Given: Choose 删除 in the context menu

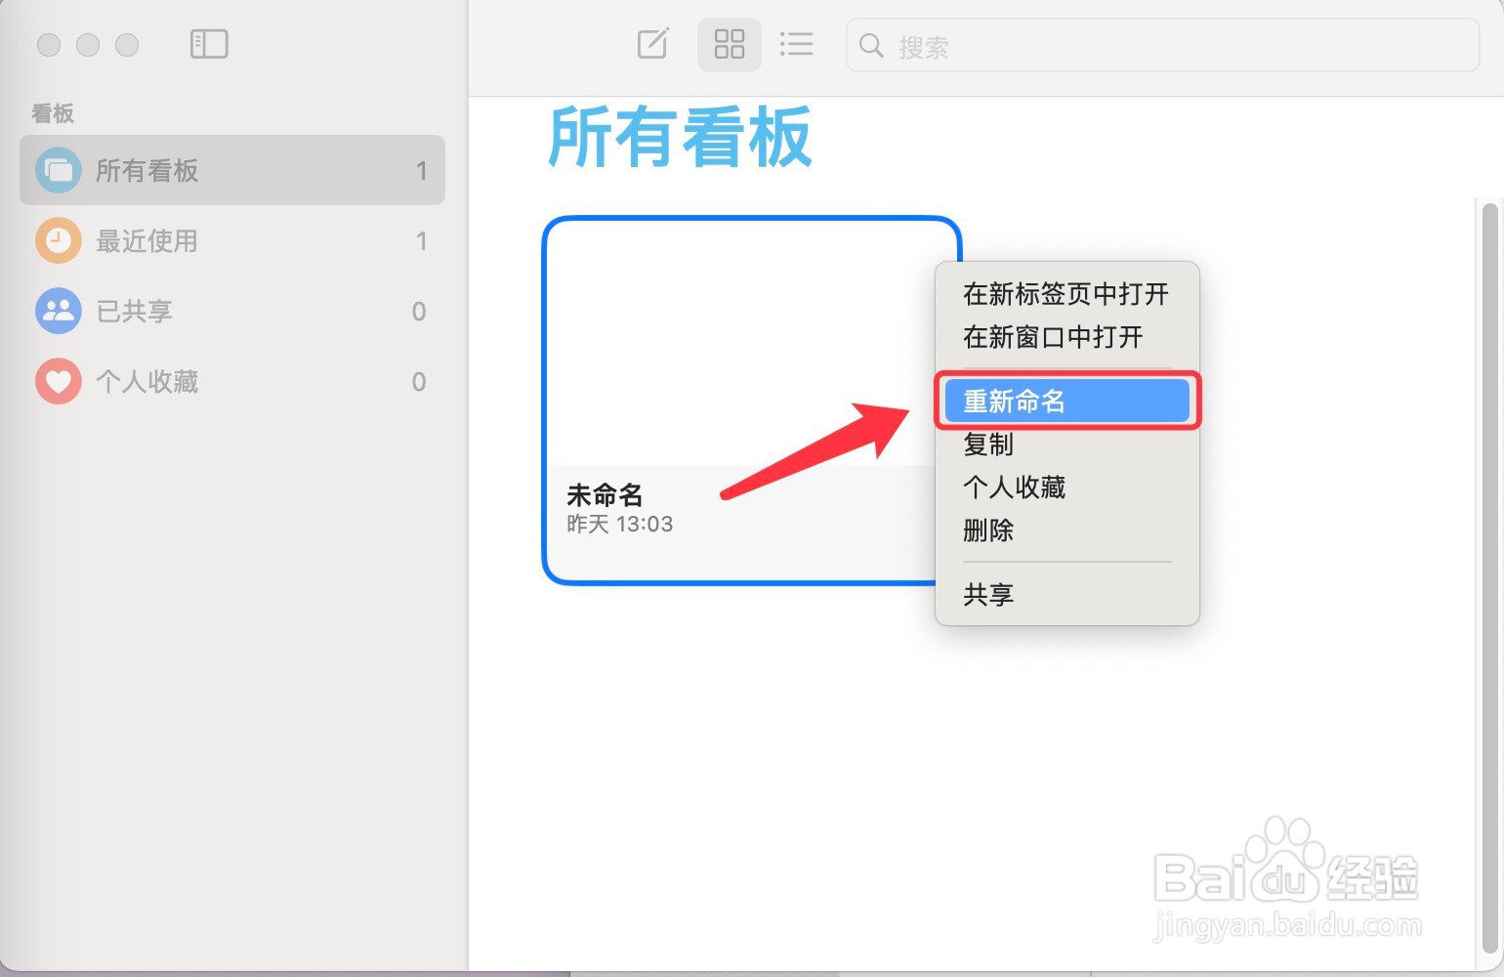Looking at the screenshot, I should [1066, 530].
